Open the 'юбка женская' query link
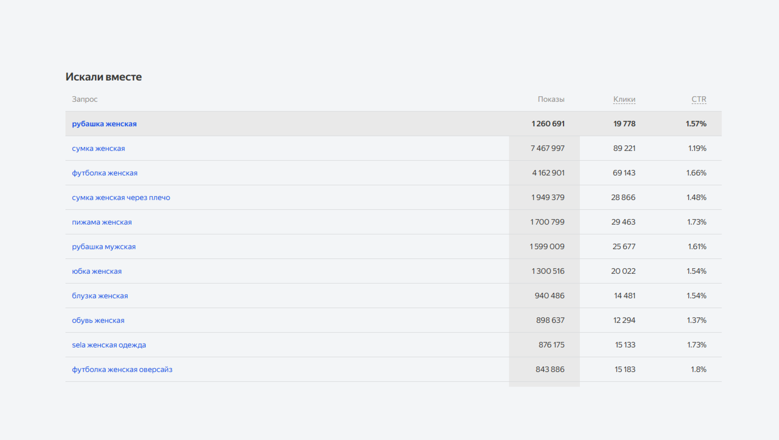 (x=97, y=271)
